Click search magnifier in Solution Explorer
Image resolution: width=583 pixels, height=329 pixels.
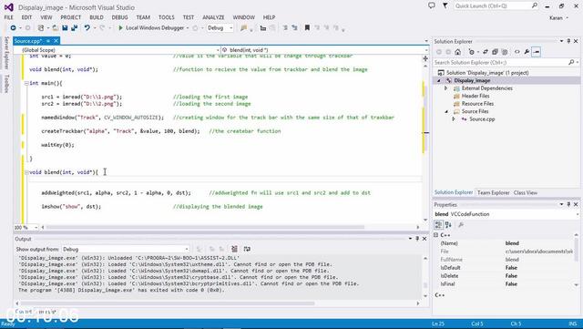click(x=571, y=63)
